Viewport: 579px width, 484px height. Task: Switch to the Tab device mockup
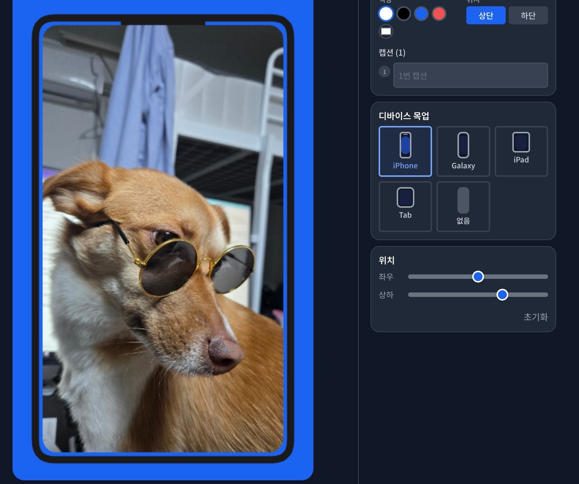pyautogui.click(x=405, y=207)
